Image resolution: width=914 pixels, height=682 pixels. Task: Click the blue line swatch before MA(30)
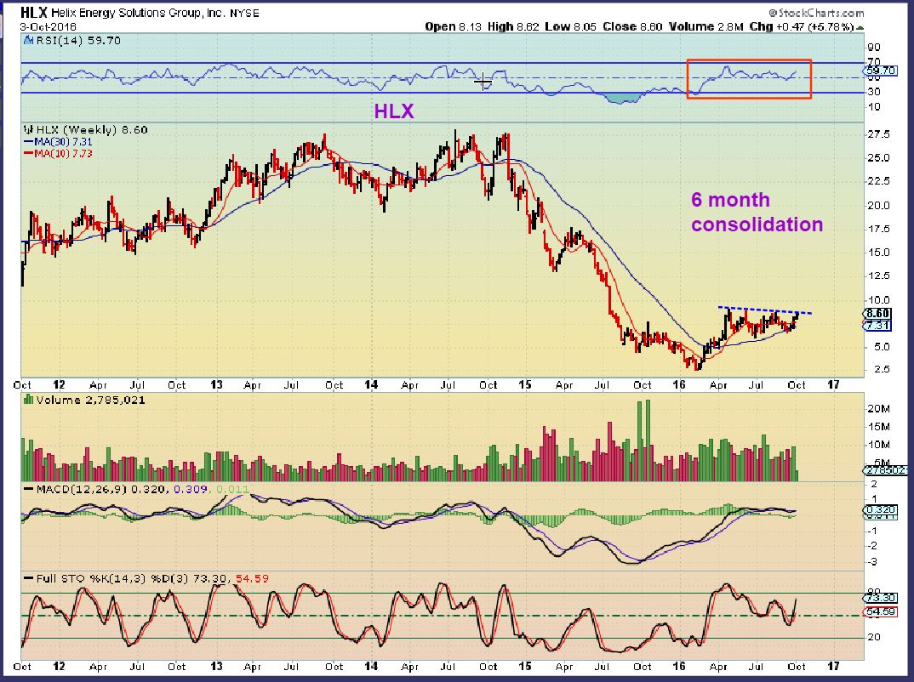28,141
